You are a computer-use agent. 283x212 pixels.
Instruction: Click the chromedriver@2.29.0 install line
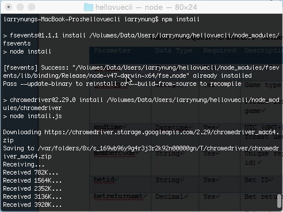coord(141,104)
